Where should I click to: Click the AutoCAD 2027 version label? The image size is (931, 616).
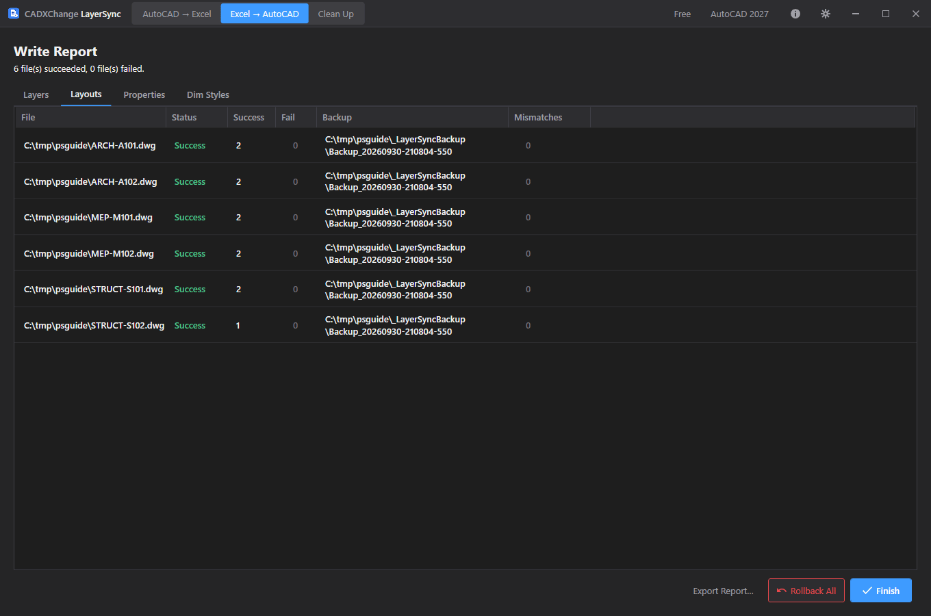point(739,14)
